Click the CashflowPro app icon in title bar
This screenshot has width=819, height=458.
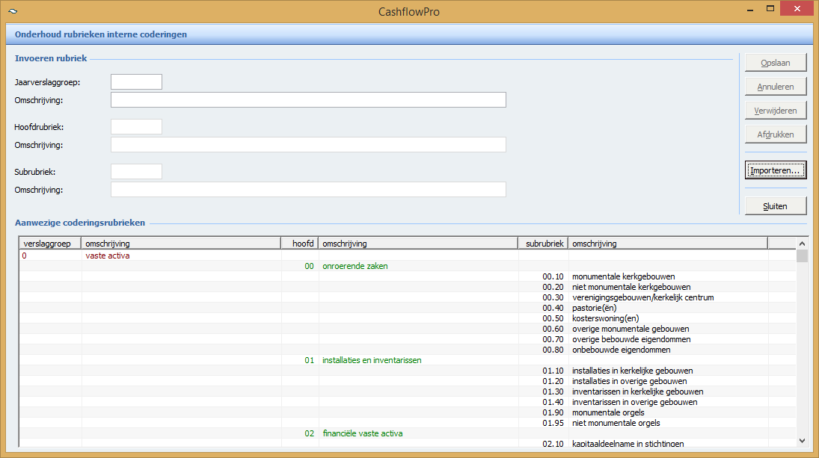click(x=13, y=11)
